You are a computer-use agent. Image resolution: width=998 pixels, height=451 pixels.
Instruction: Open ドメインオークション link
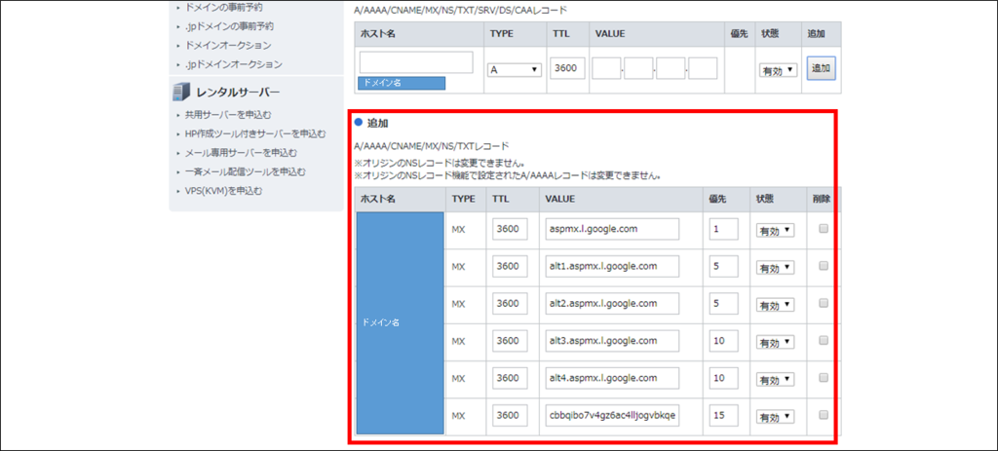228,45
